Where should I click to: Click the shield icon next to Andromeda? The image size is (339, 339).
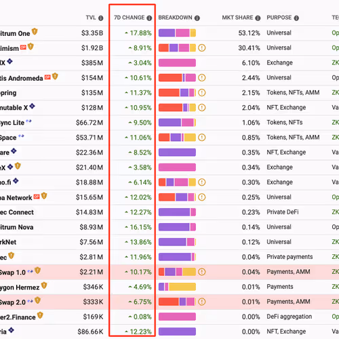55,76
